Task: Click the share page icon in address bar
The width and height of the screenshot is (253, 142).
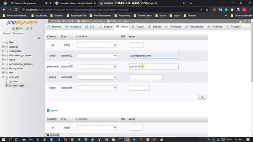Action: pyautogui.click(x=201, y=10)
